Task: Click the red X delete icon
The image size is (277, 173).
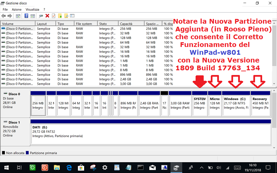Action: [x=47, y=16]
